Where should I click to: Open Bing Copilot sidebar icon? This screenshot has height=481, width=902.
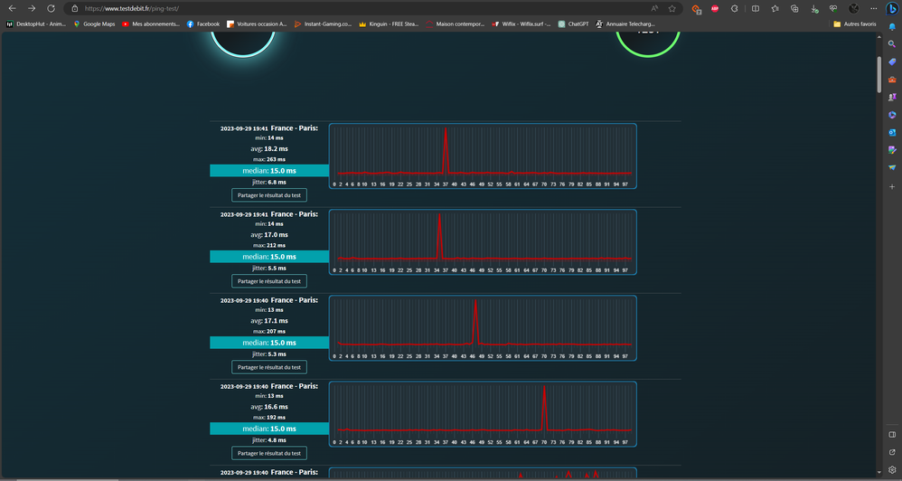pyautogui.click(x=891, y=9)
